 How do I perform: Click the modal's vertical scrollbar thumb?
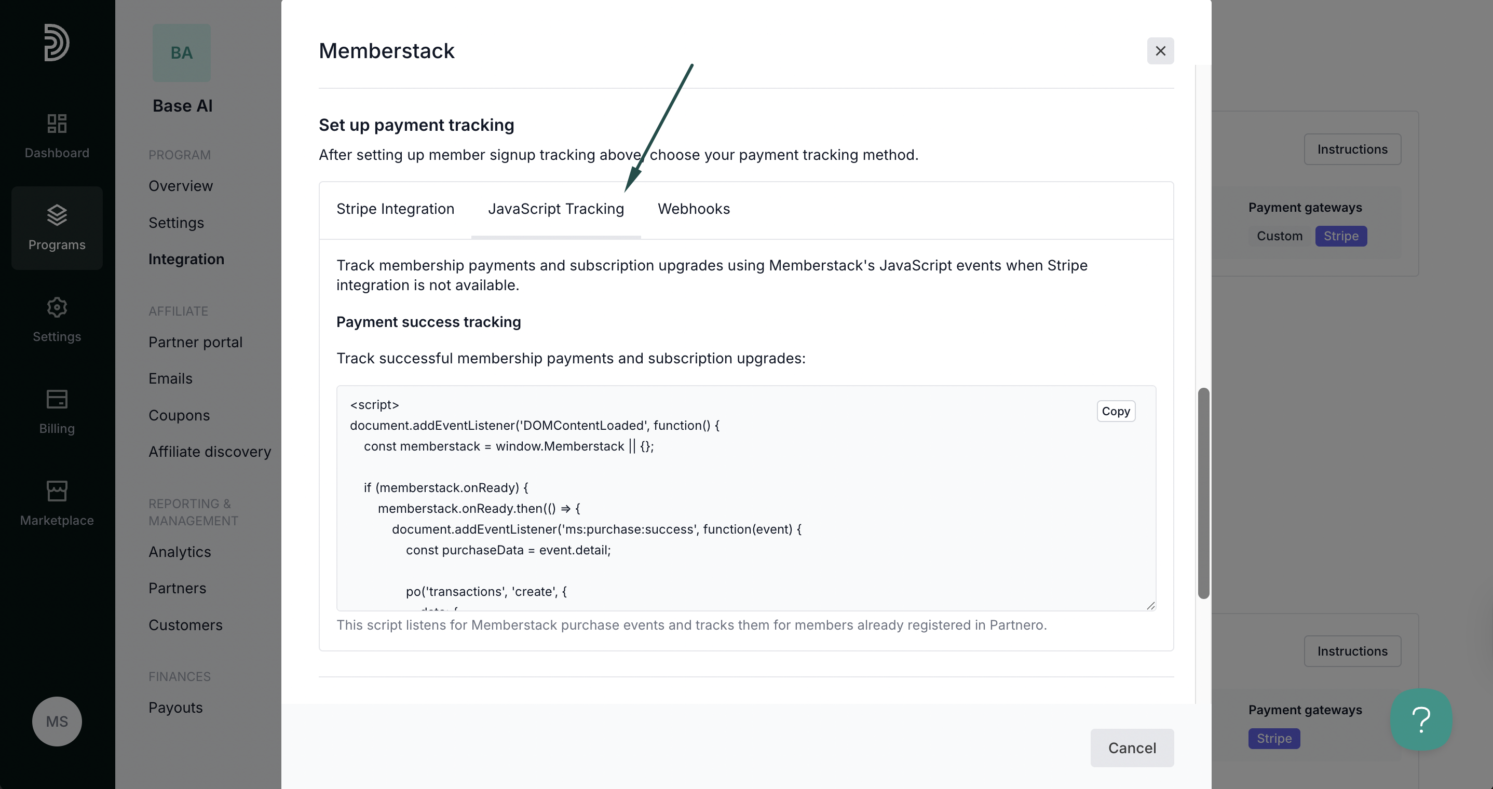tap(1204, 493)
